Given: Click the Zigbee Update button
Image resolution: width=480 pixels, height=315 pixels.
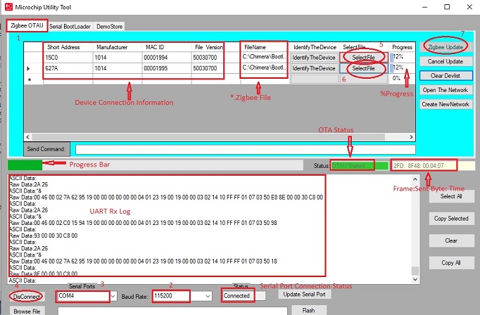Looking at the screenshot, I should 445,47.
